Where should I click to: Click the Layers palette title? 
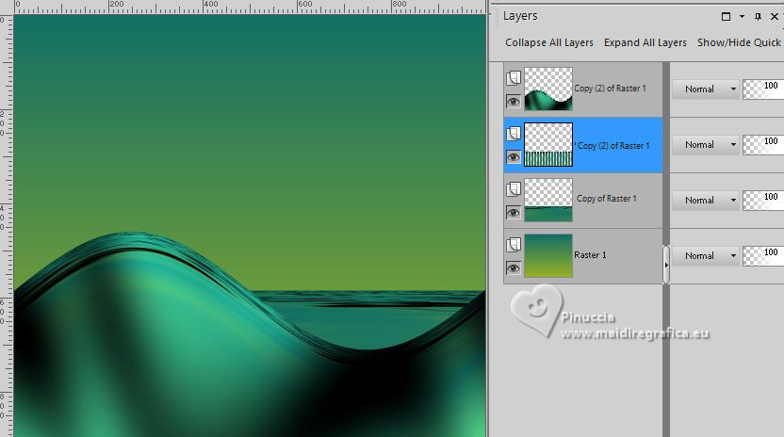(520, 16)
